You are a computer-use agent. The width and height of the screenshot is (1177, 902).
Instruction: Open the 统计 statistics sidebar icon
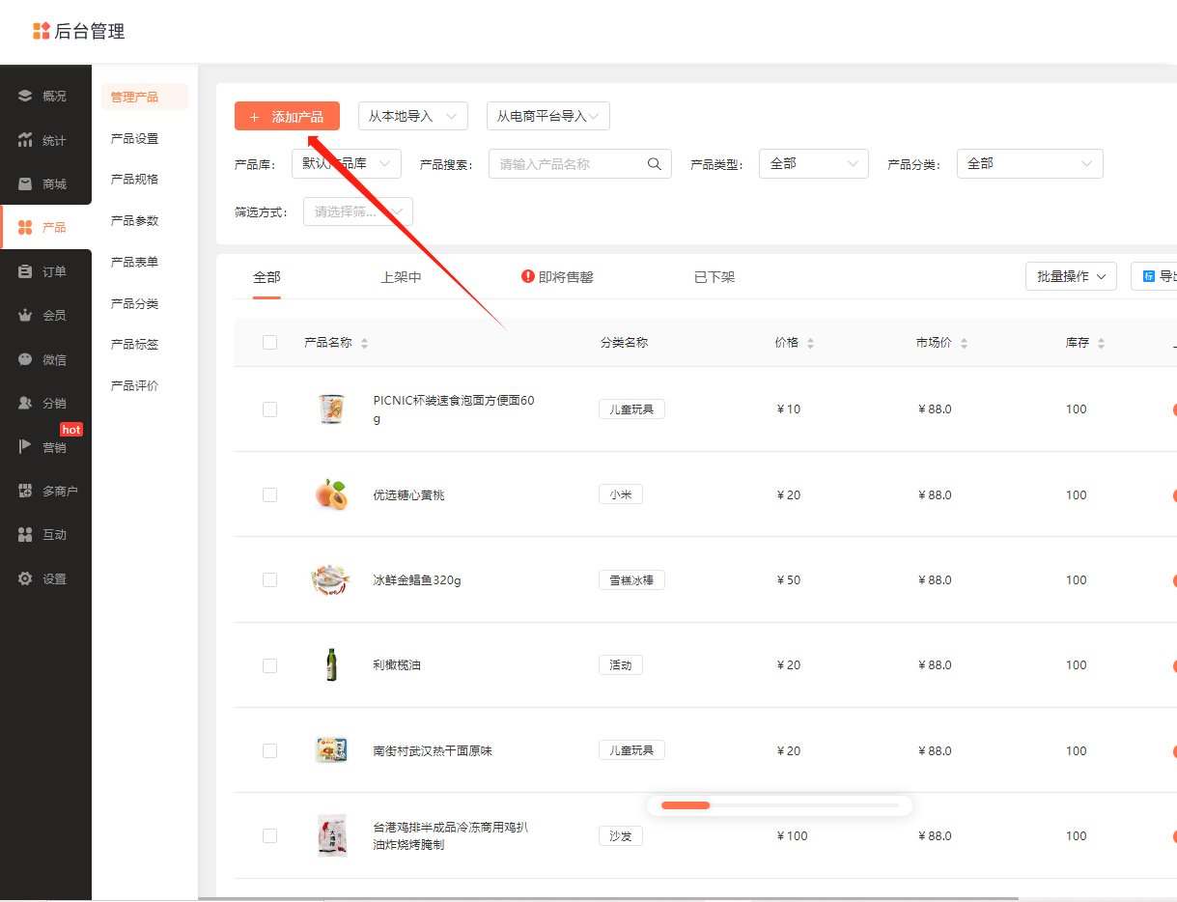coord(25,140)
